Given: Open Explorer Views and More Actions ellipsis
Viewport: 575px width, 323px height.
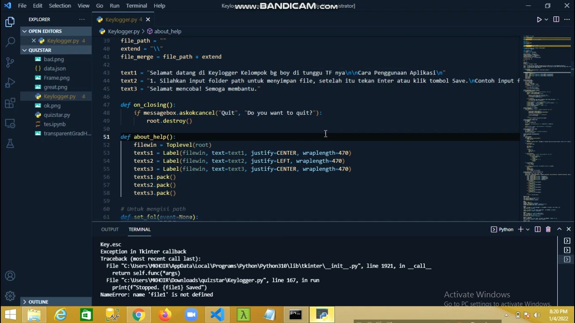Looking at the screenshot, I should click(x=82, y=19).
